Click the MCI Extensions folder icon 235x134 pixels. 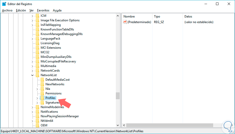pyautogui.click(x=37, y=48)
